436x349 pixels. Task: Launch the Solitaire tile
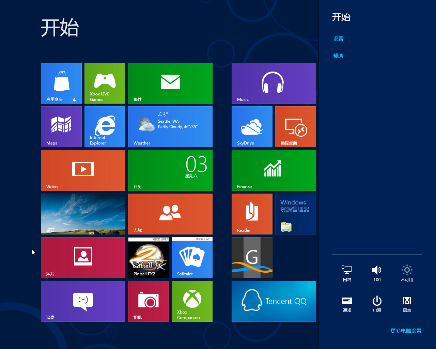pyautogui.click(x=192, y=258)
